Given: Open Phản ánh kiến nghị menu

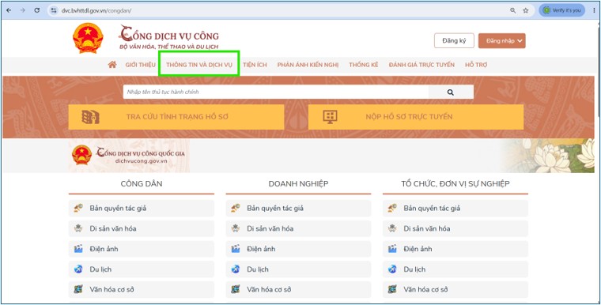Looking at the screenshot, I should [x=308, y=65].
